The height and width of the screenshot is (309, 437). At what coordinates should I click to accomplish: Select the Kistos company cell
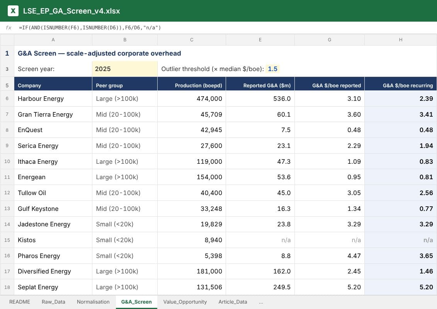pos(53,240)
